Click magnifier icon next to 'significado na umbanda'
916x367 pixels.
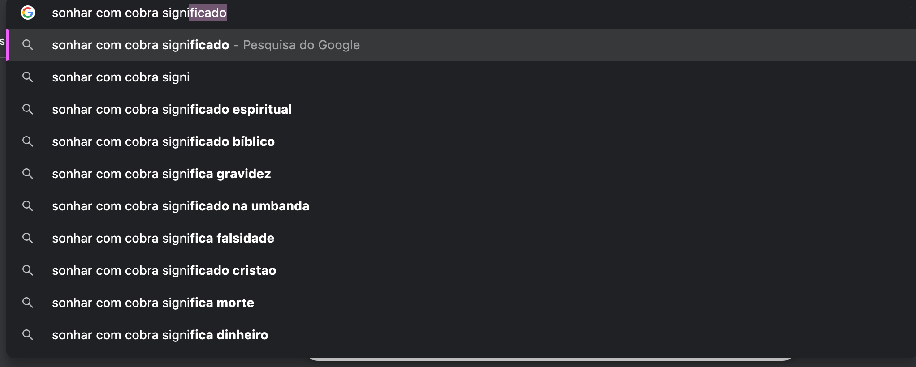tap(28, 206)
